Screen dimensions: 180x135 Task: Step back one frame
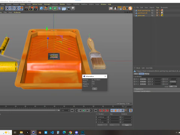pyautogui.click(x=80, y=111)
